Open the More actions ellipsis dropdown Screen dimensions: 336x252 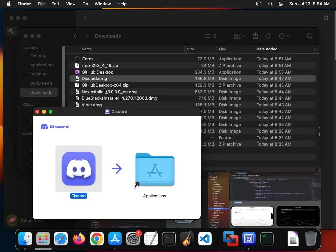coord(284,36)
